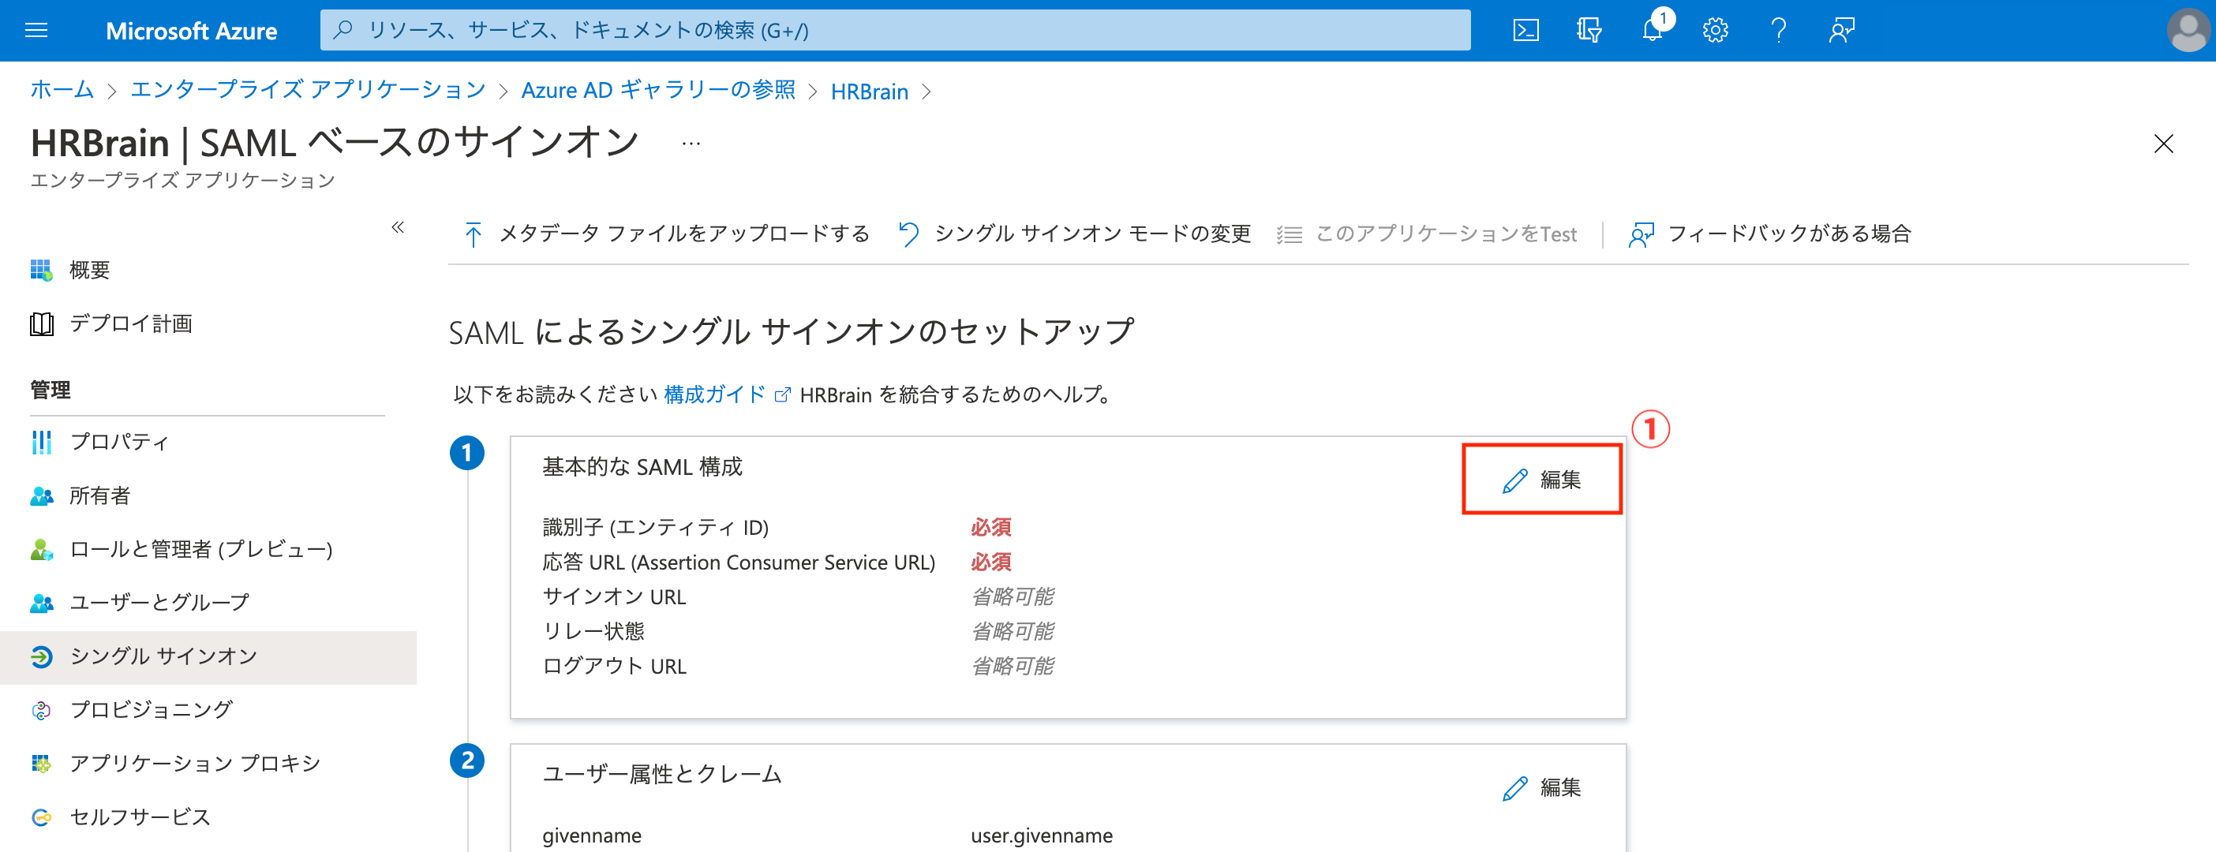Click the ロールと管理者 person icon
Image resolution: width=2216 pixels, height=852 pixels.
(x=41, y=549)
